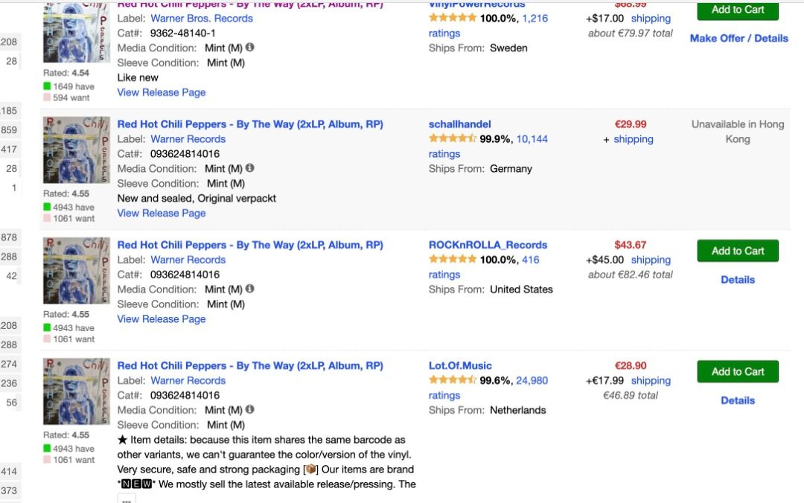This screenshot has width=804, height=503.
Task: Click info icon beside schallhandel Media Condition
Action: tap(249, 167)
